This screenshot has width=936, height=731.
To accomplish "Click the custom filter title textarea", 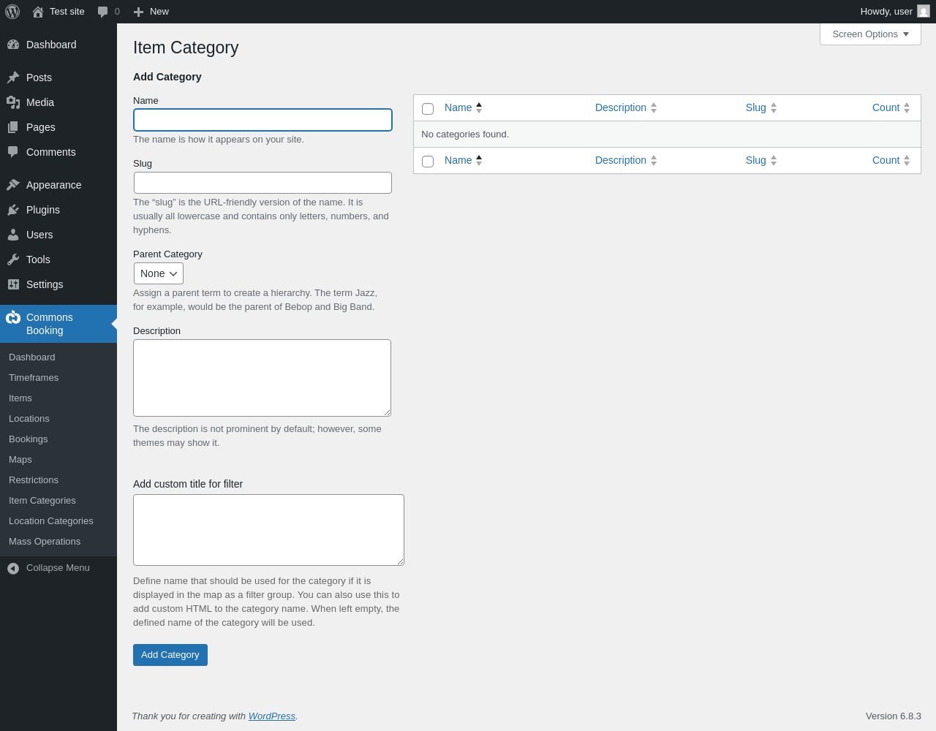I will tap(268, 530).
